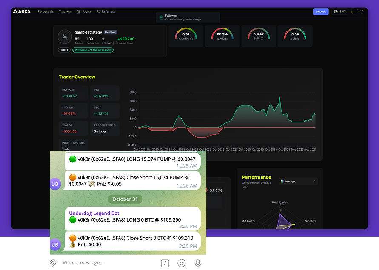Click the info icon next to Sharpe
379x270 pixels.
[191, 39]
